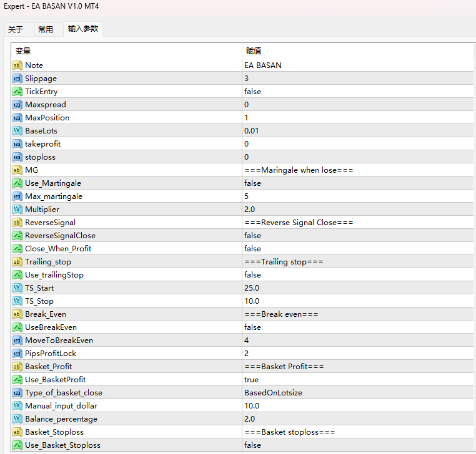
Task: Select the takeprofit variable name
Action: (43, 144)
